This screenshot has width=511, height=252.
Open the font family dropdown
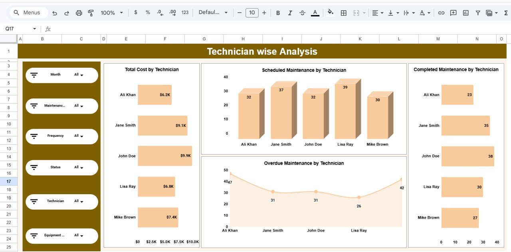pyautogui.click(x=213, y=13)
